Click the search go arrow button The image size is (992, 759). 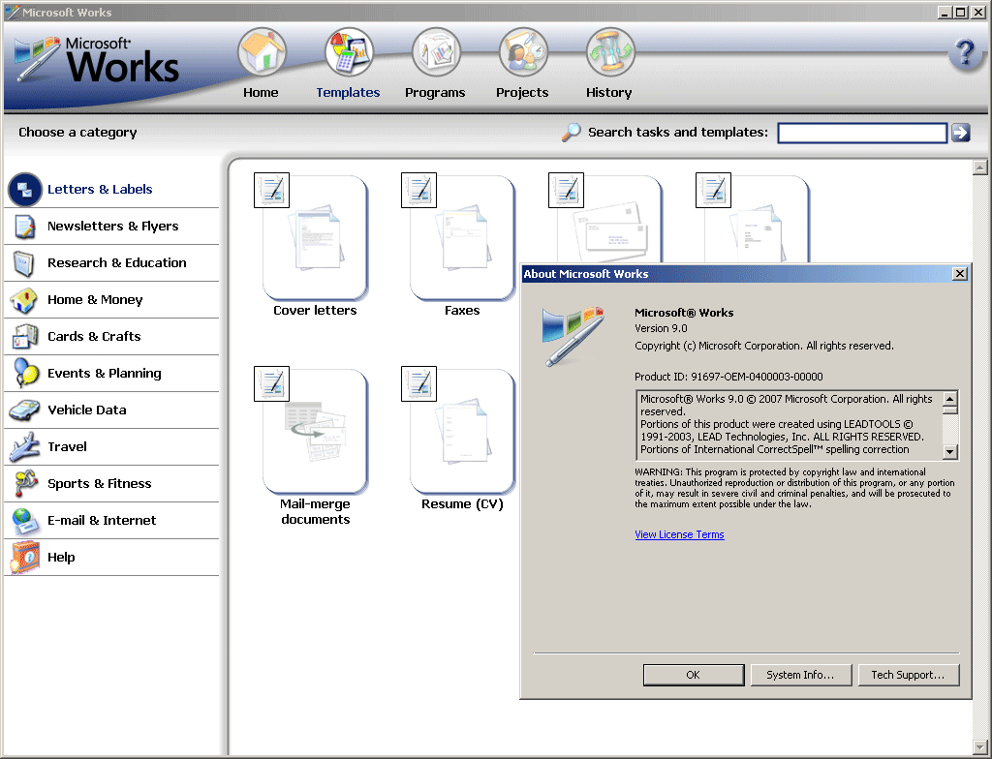point(960,133)
